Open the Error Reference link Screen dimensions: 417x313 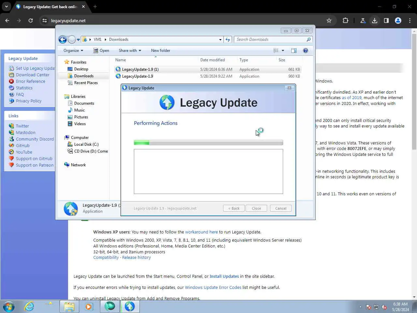(31, 82)
